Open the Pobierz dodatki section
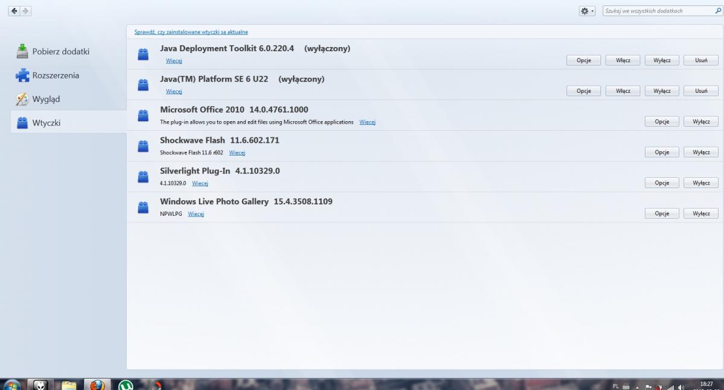724x390 pixels. pos(60,52)
